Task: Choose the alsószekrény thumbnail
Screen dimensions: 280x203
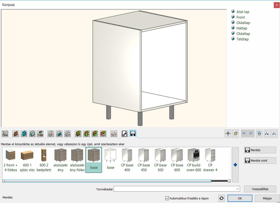Action: pyautogui.click(x=60, y=160)
